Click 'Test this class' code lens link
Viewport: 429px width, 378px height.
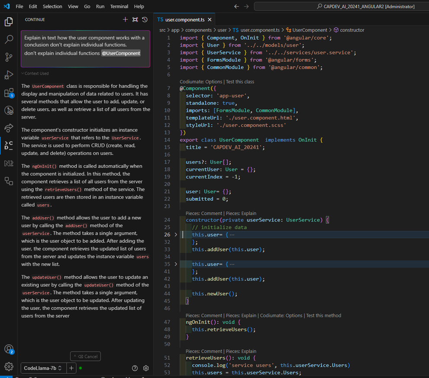coord(240,82)
